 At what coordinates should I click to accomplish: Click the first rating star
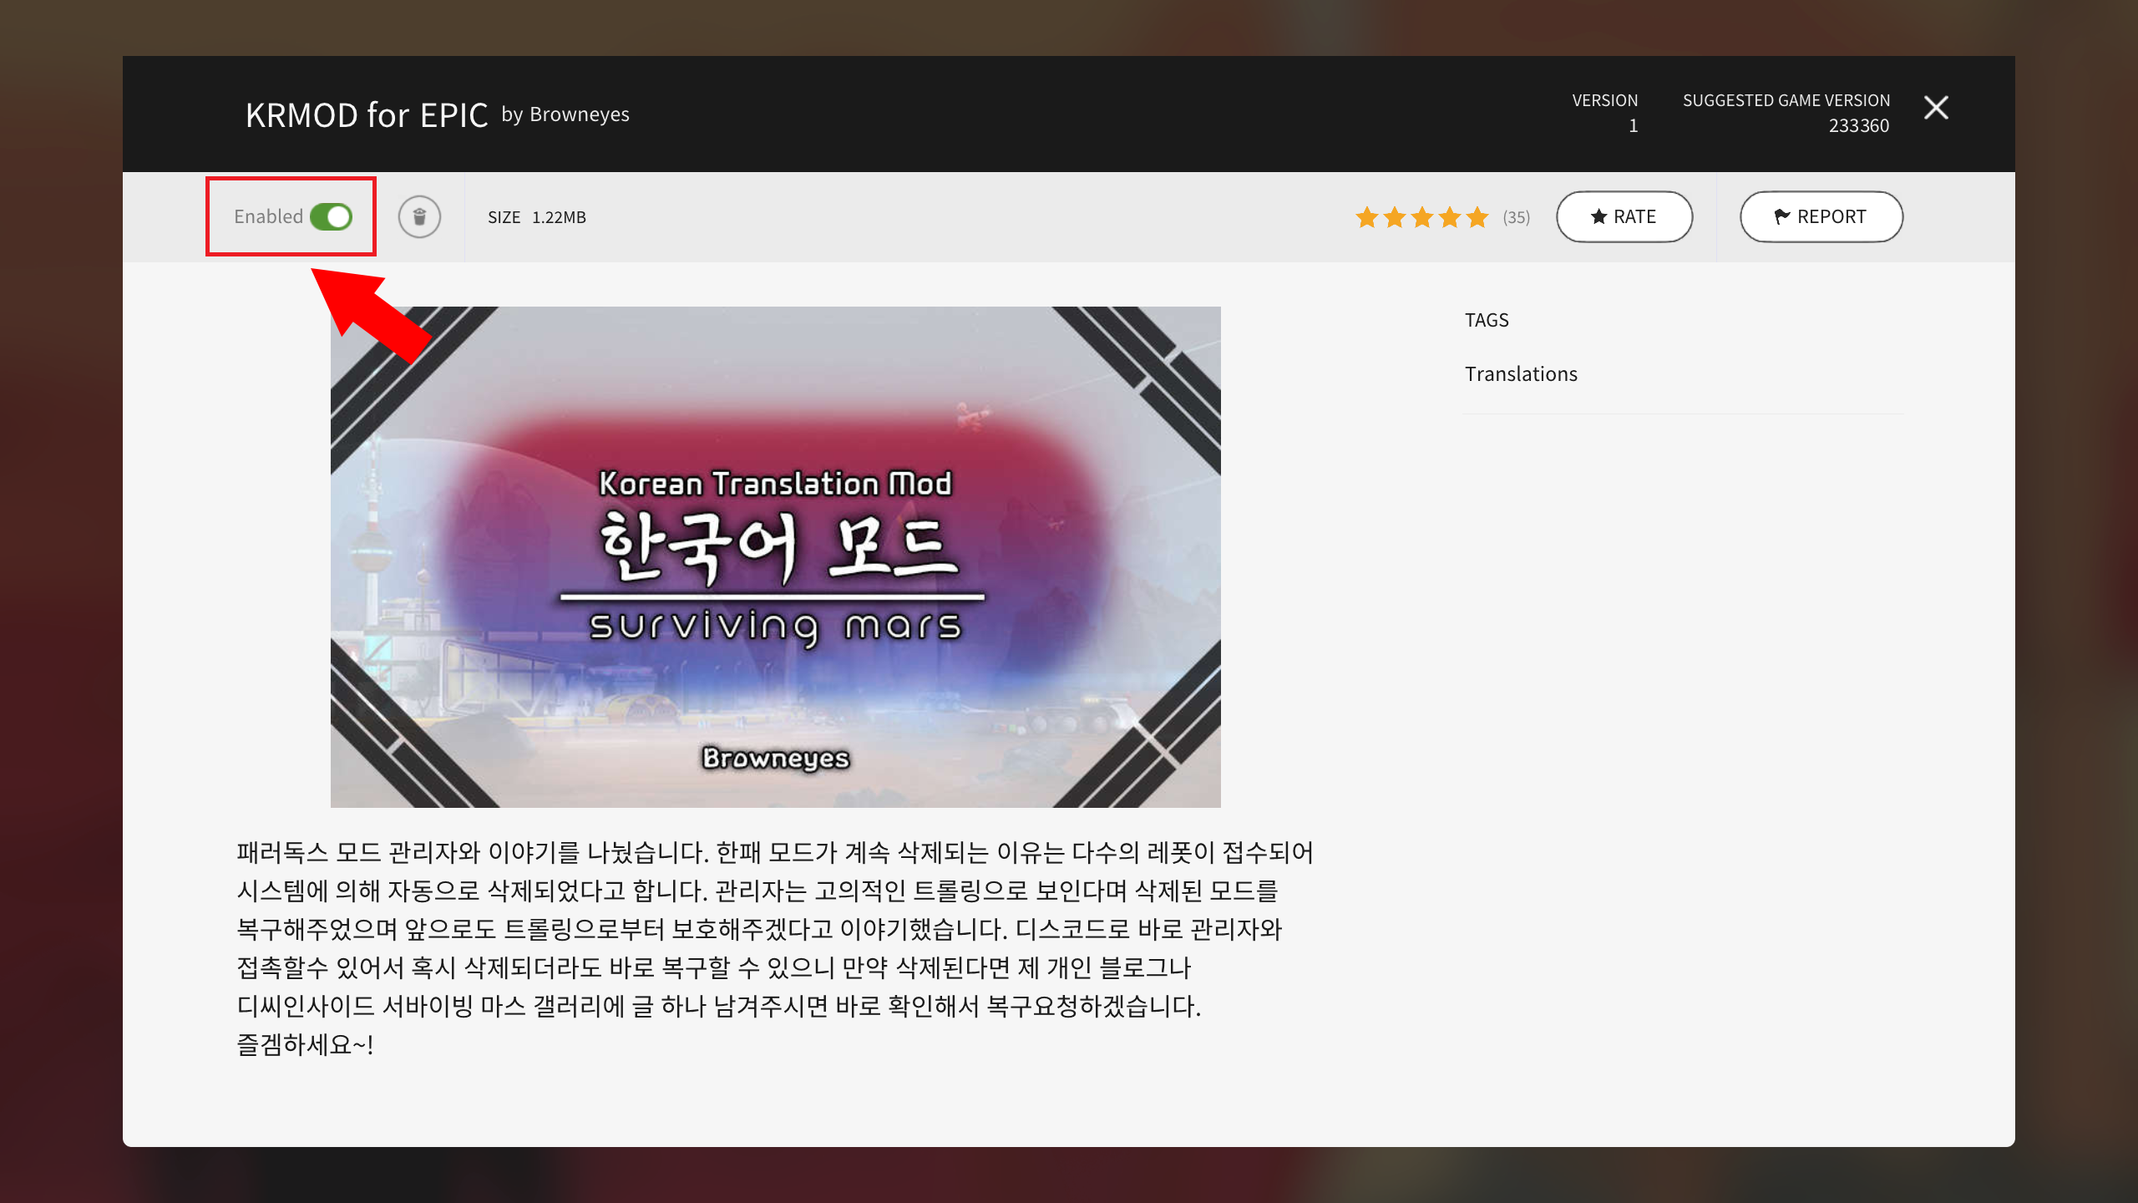coord(1366,217)
